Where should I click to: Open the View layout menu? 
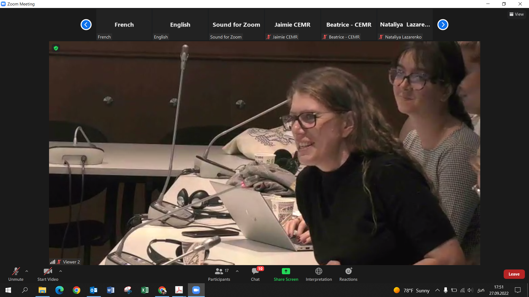click(x=517, y=14)
